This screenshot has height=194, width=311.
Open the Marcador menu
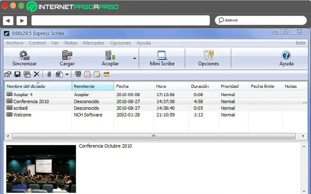94,43
